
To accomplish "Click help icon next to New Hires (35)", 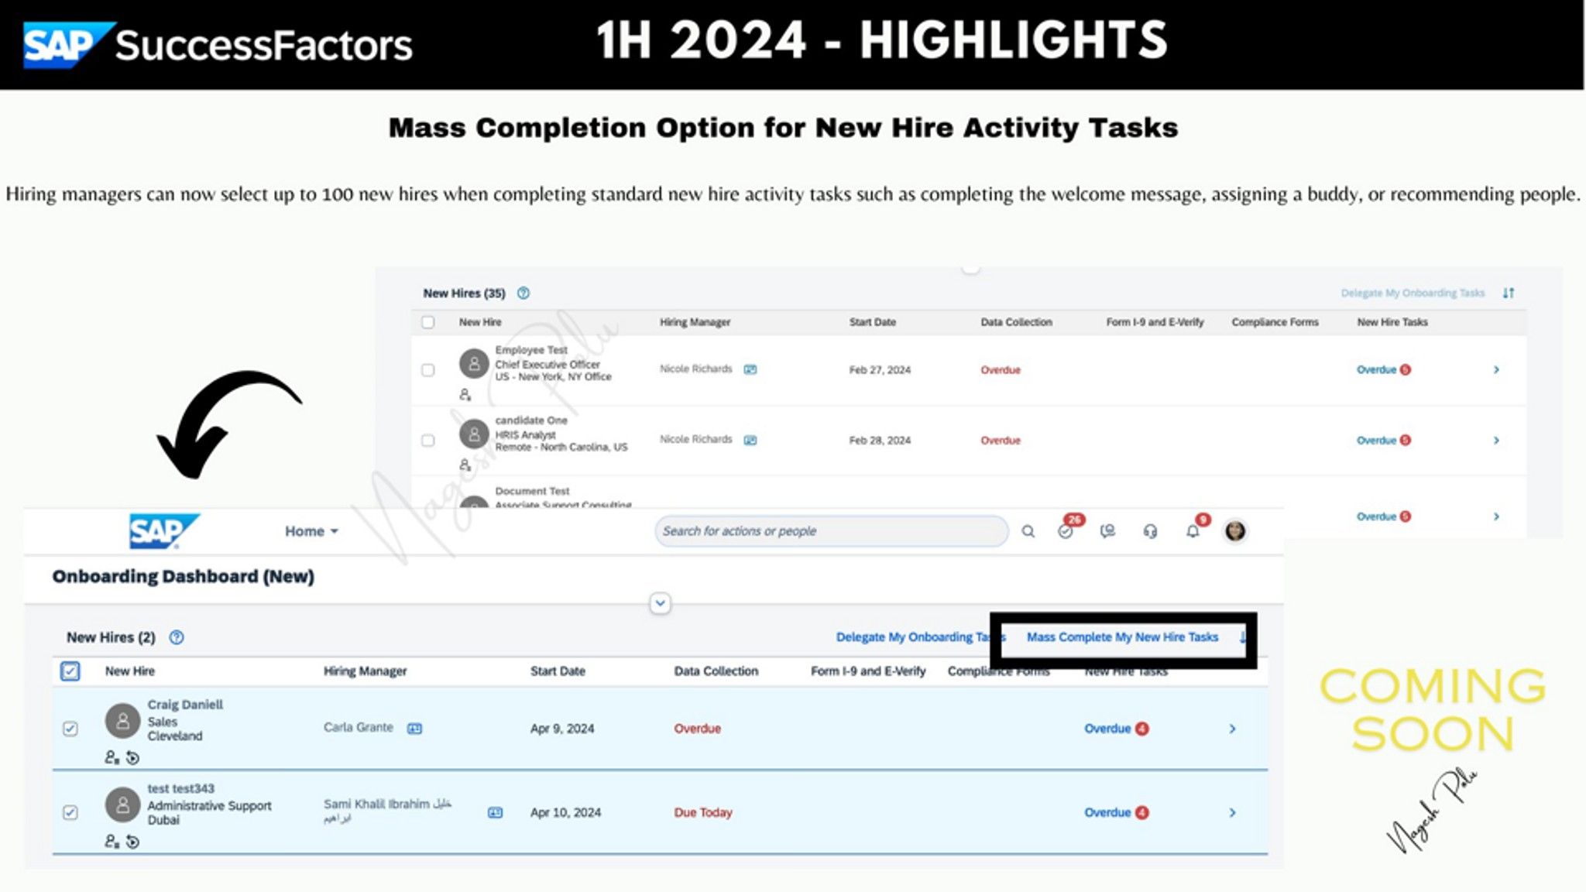I will 524,293.
